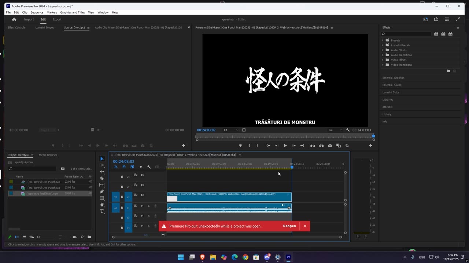Select the Pen tool
Image resolution: width=469 pixels, height=263 pixels.
[102, 191]
